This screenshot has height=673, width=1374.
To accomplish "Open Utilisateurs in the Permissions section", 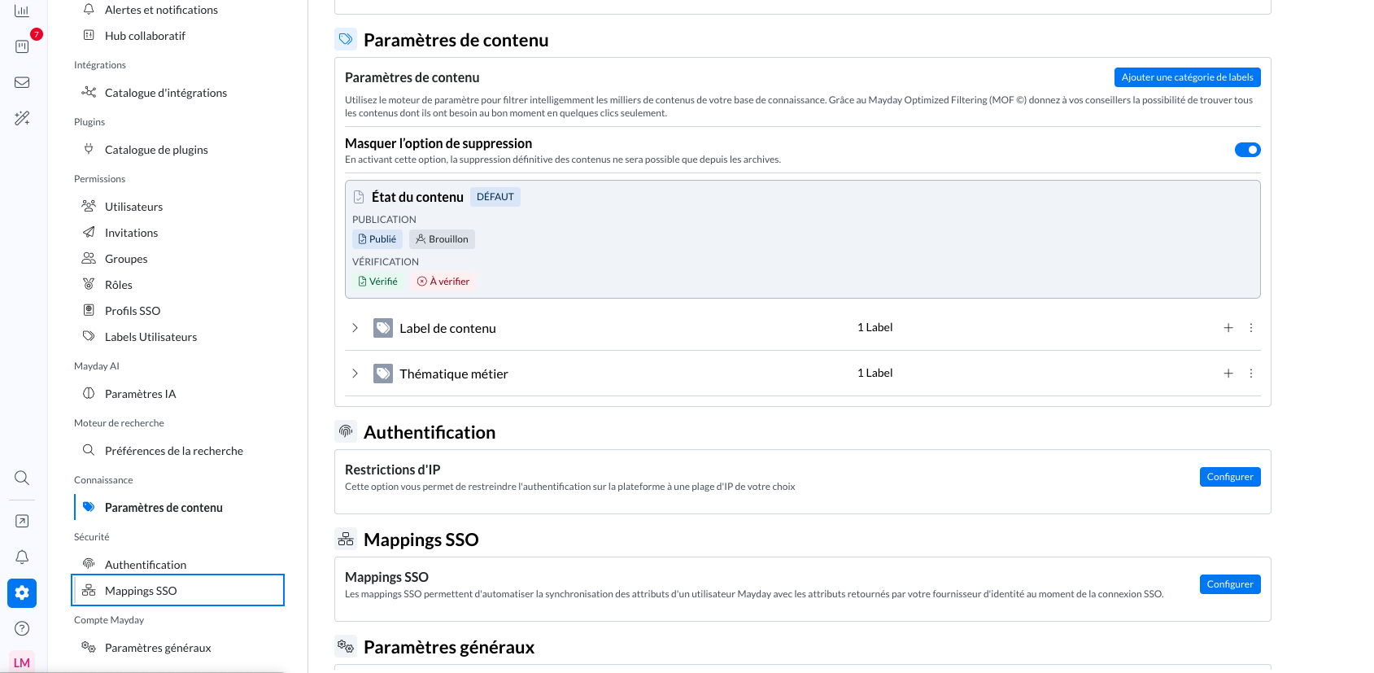I will point(133,207).
